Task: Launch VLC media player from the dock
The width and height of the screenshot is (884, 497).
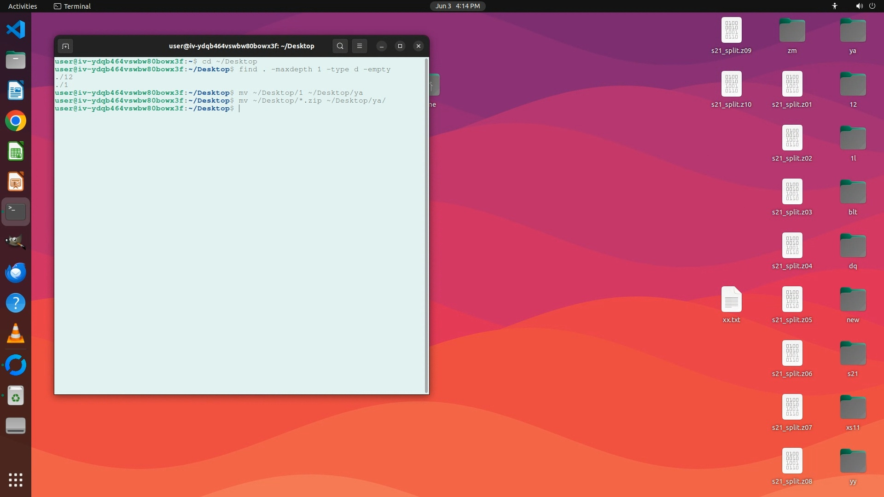Action: click(x=16, y=334)
